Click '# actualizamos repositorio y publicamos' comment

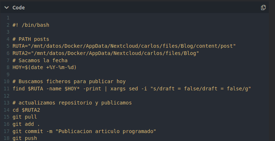[72, 103]
